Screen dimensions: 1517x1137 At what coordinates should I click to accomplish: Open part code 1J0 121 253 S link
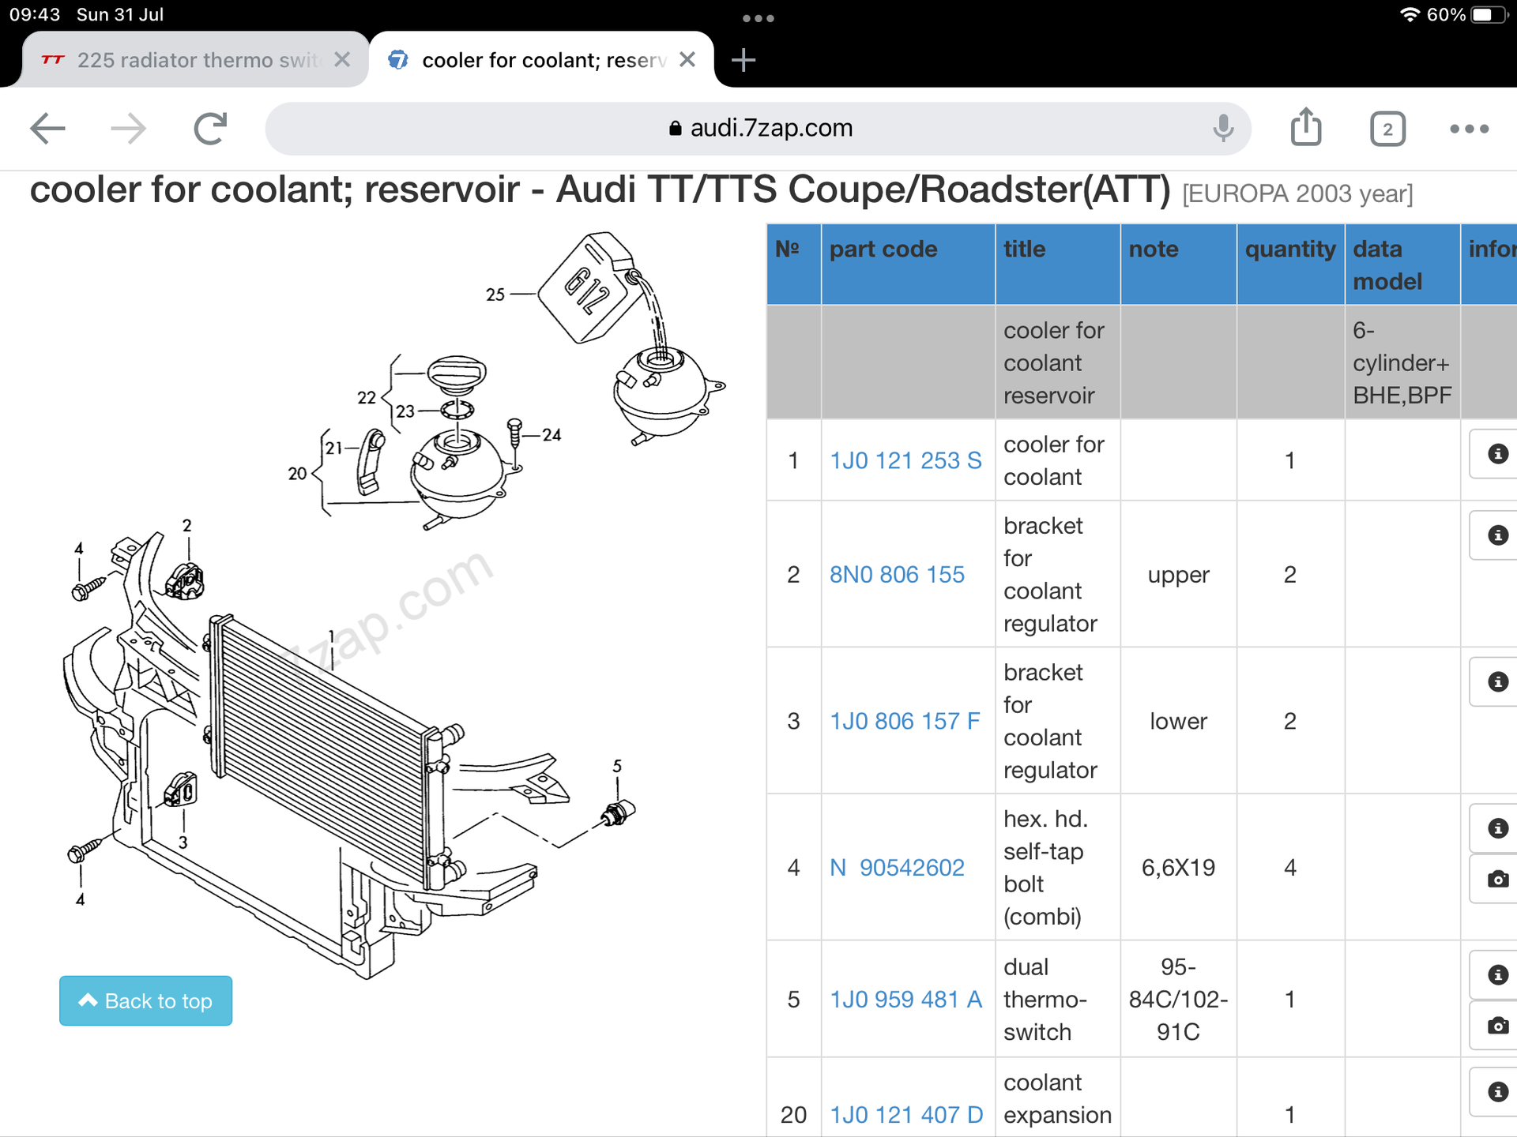[905, 460]
